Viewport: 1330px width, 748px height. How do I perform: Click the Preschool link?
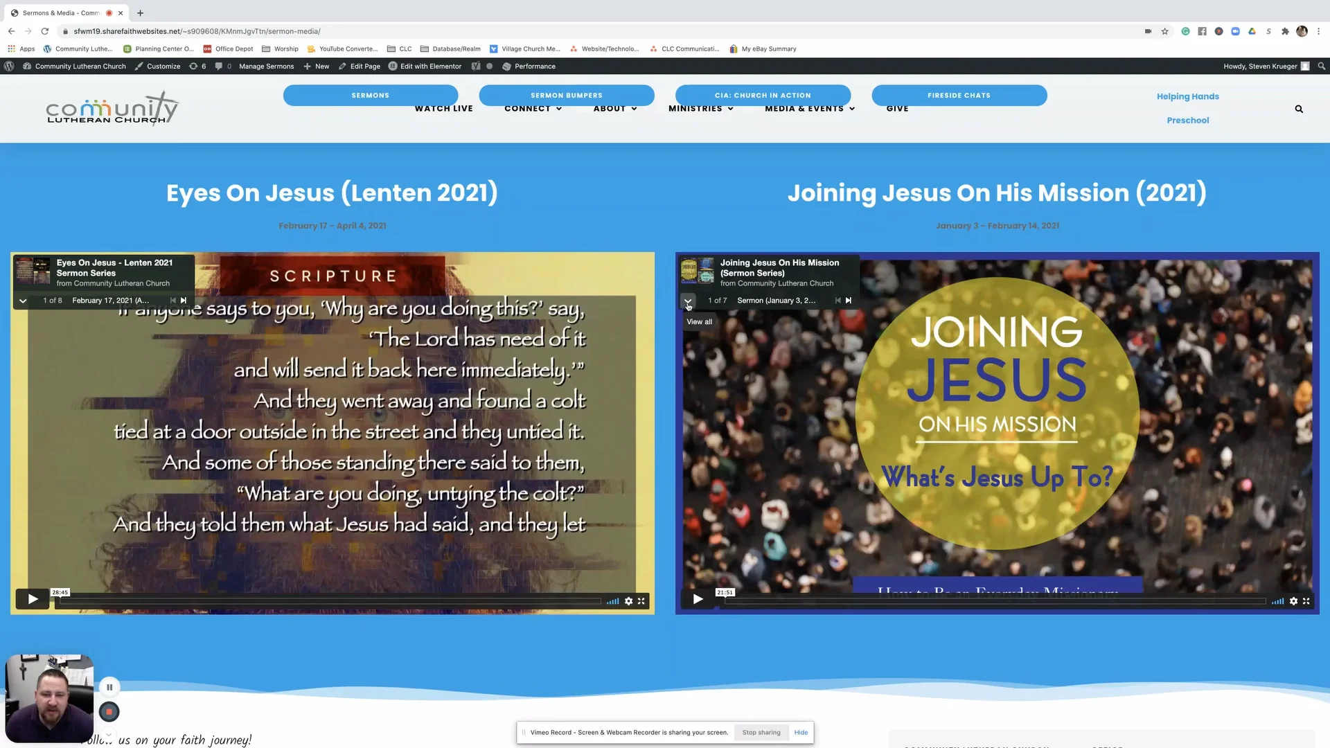[1187, 121]
